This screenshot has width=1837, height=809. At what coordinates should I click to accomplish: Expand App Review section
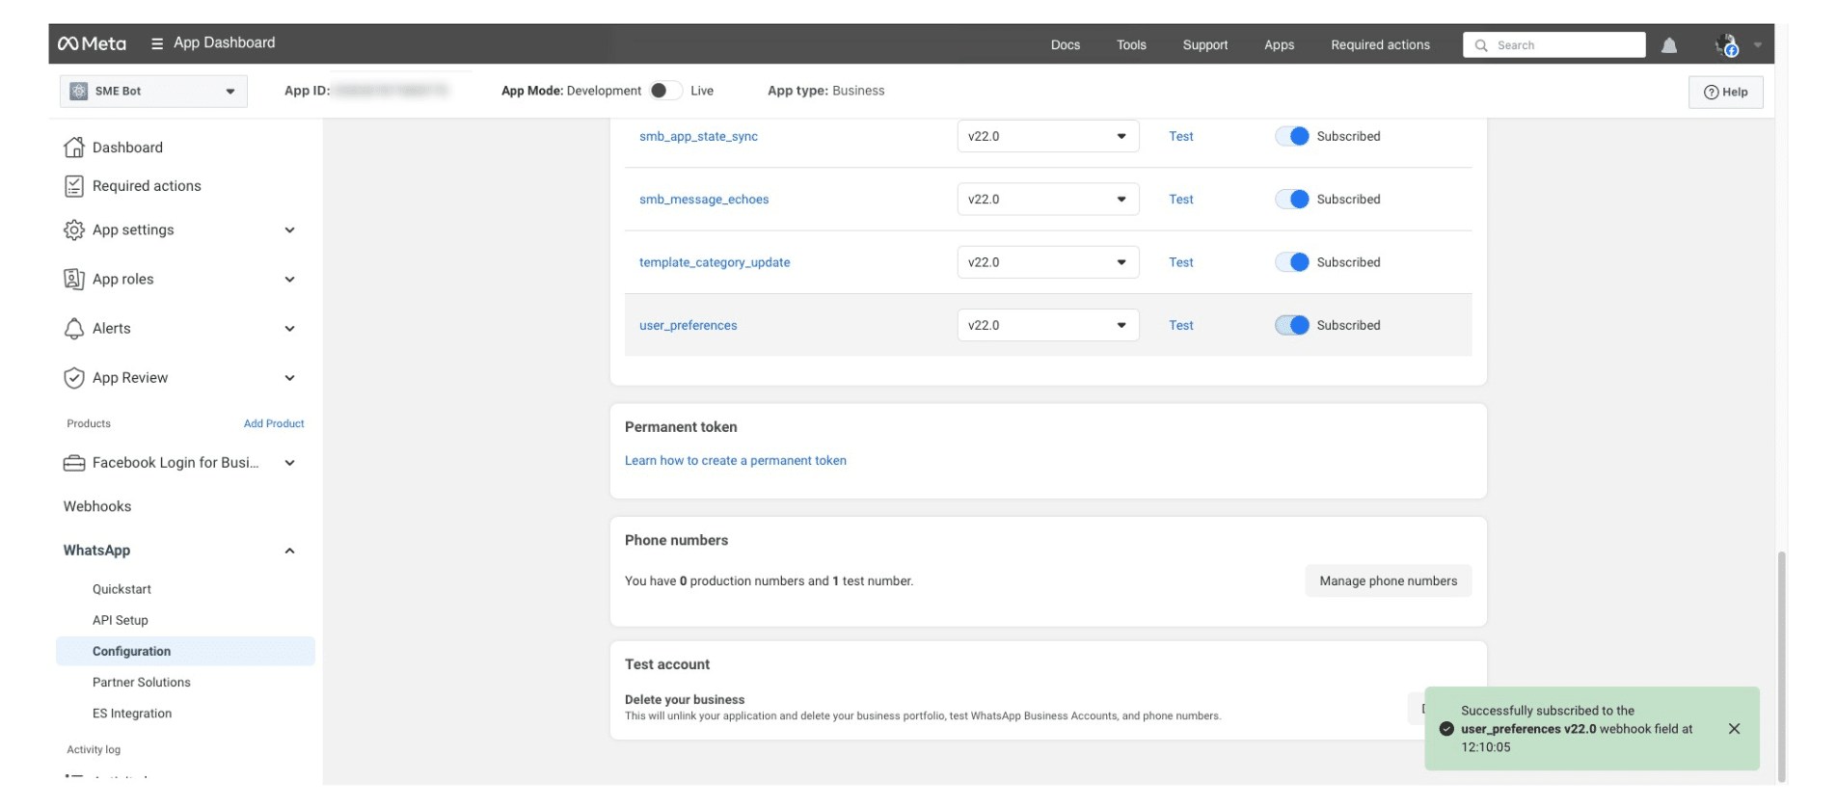coord(289,378)
